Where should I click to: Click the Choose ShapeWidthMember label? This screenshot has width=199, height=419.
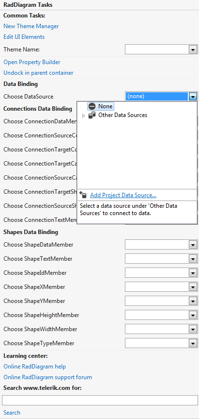pyautogui.click(x=40, y=329)
